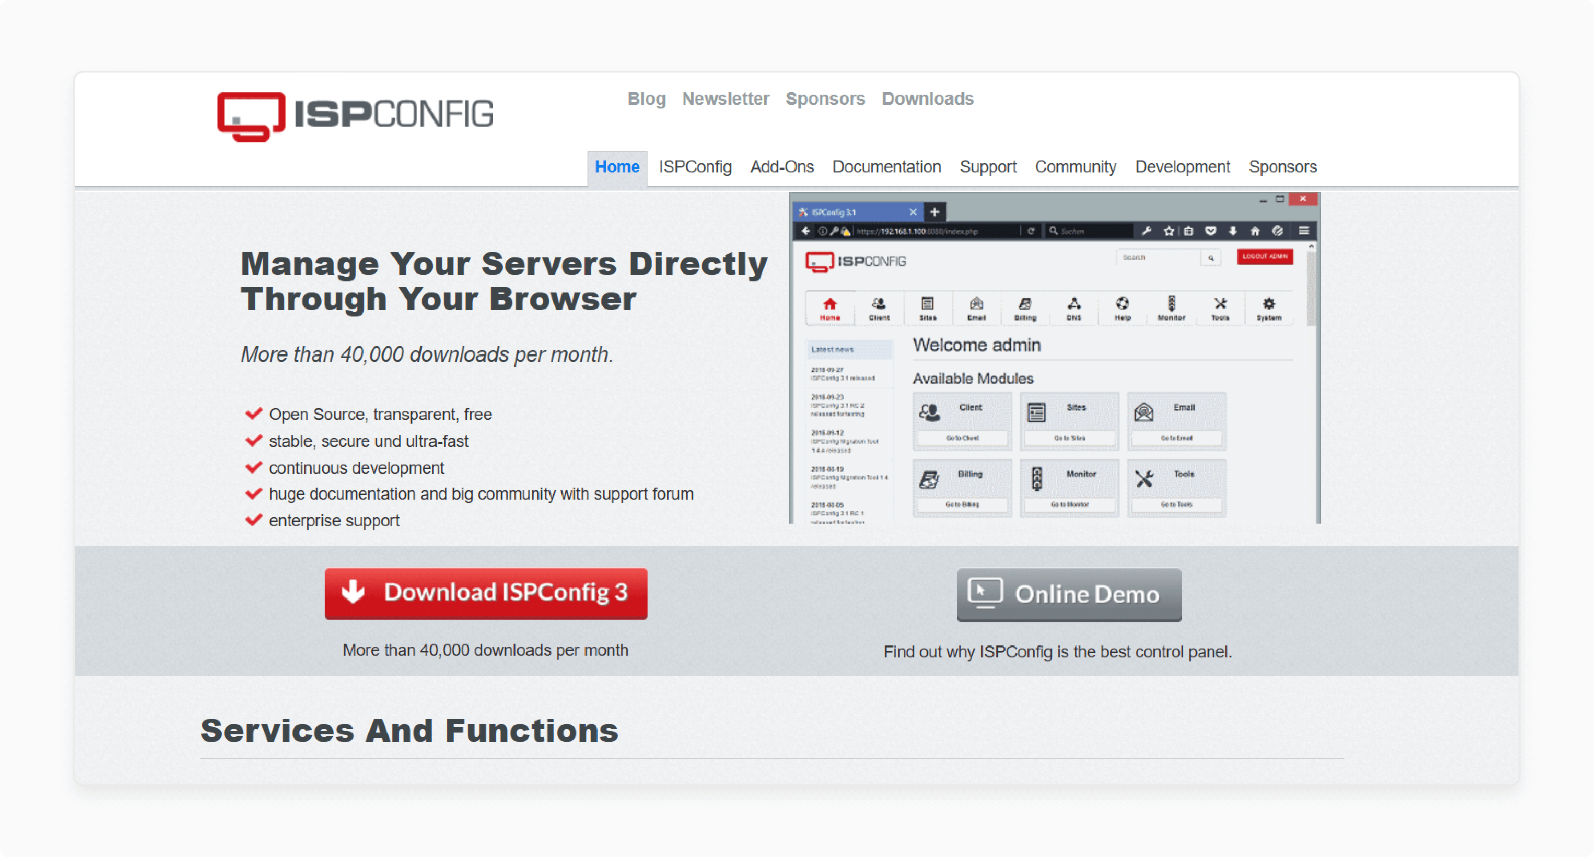
Task: Open the Blog link
Action: (646, 99)
